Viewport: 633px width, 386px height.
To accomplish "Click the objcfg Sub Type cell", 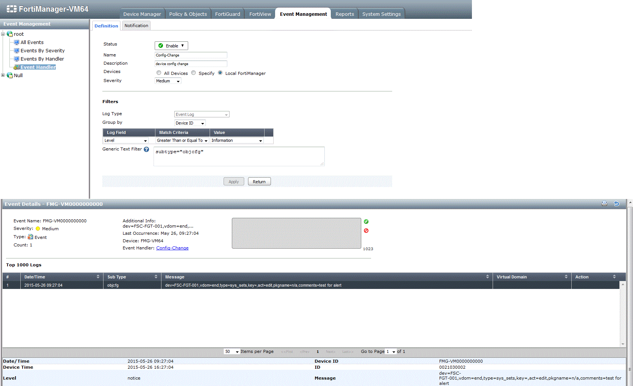I will coord(132,285).
